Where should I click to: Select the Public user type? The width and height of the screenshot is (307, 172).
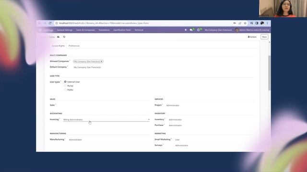pyautogui.click(x=65, y=90)
